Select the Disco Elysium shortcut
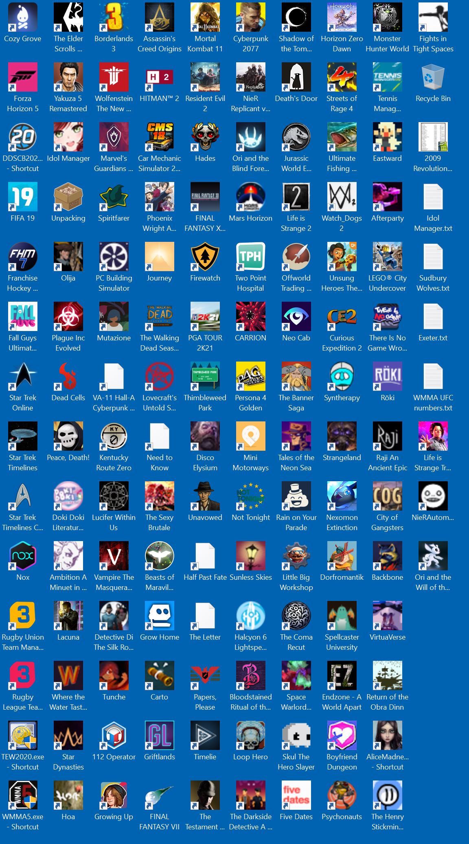469x844 pixels. coord(205,436)
